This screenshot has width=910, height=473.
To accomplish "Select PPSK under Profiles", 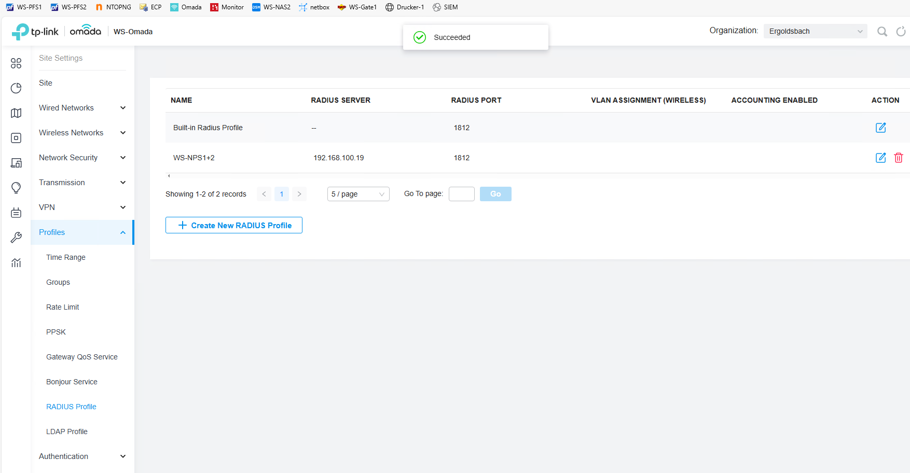I will (56, 332).
